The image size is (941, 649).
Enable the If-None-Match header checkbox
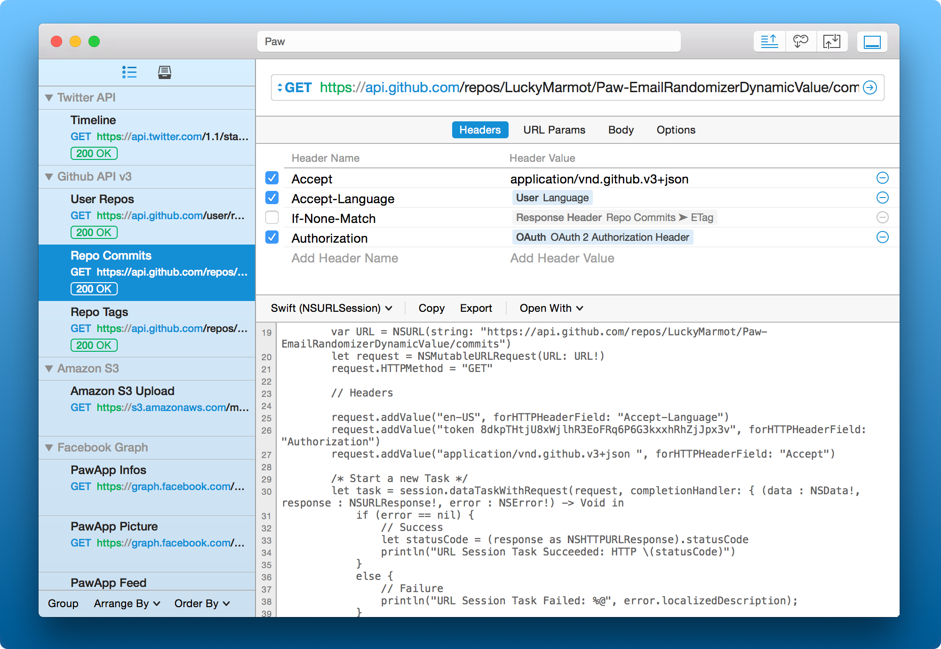(x=272, y=217)
